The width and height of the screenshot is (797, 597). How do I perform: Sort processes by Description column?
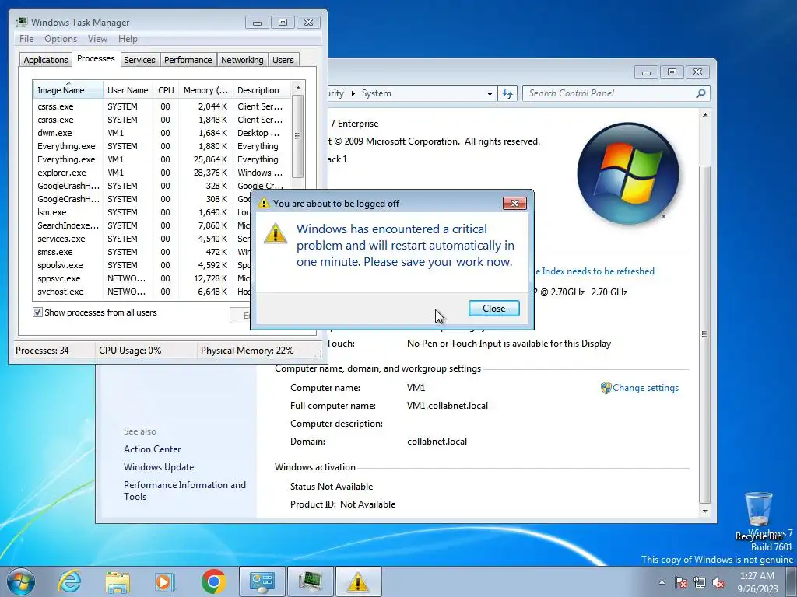click(x=262, y=90)
